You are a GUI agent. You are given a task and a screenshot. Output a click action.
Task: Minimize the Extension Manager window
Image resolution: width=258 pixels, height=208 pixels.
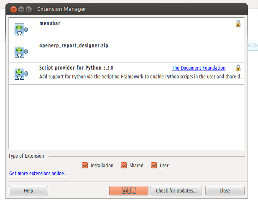(21, 9)
